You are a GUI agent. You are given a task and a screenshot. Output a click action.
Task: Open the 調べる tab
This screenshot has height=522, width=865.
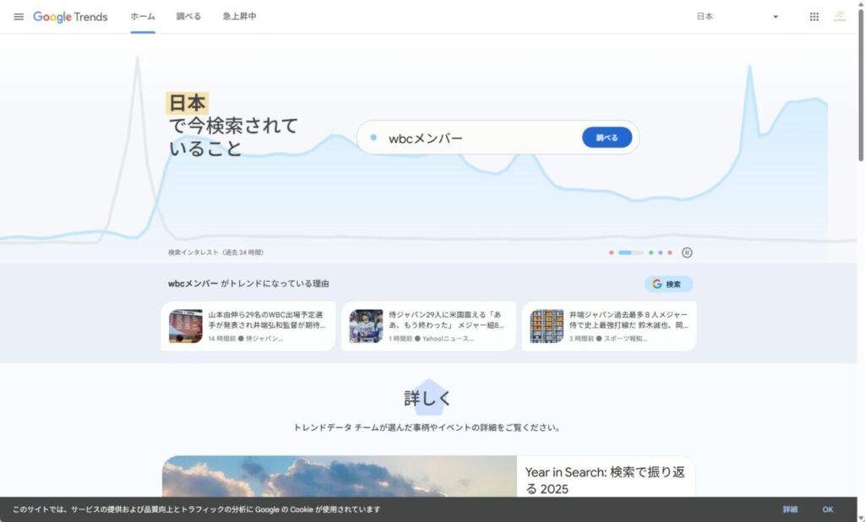(188, 17)
